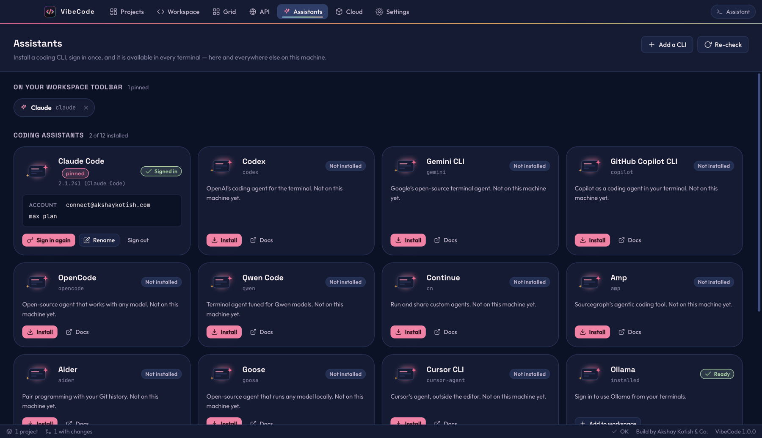Click the Signed in status badge
Viewport: 762px width, 438px height.
click(x=161, y=171)
